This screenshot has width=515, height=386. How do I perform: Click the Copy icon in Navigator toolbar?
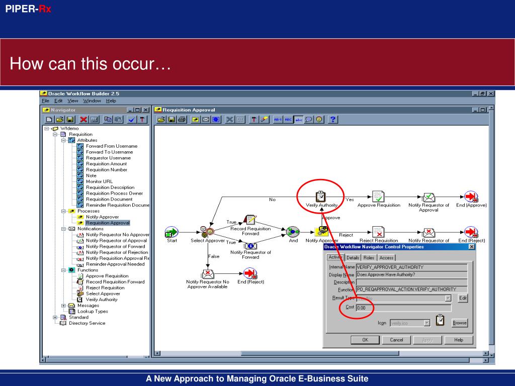(108, 120)
